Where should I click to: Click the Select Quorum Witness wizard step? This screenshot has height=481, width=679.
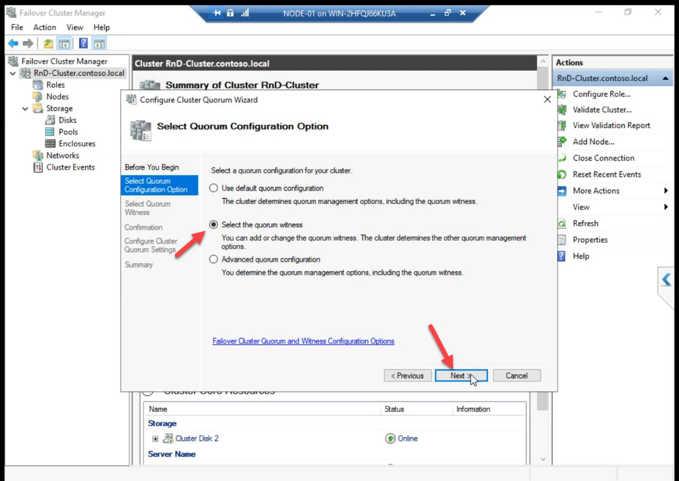coord(148,208)
